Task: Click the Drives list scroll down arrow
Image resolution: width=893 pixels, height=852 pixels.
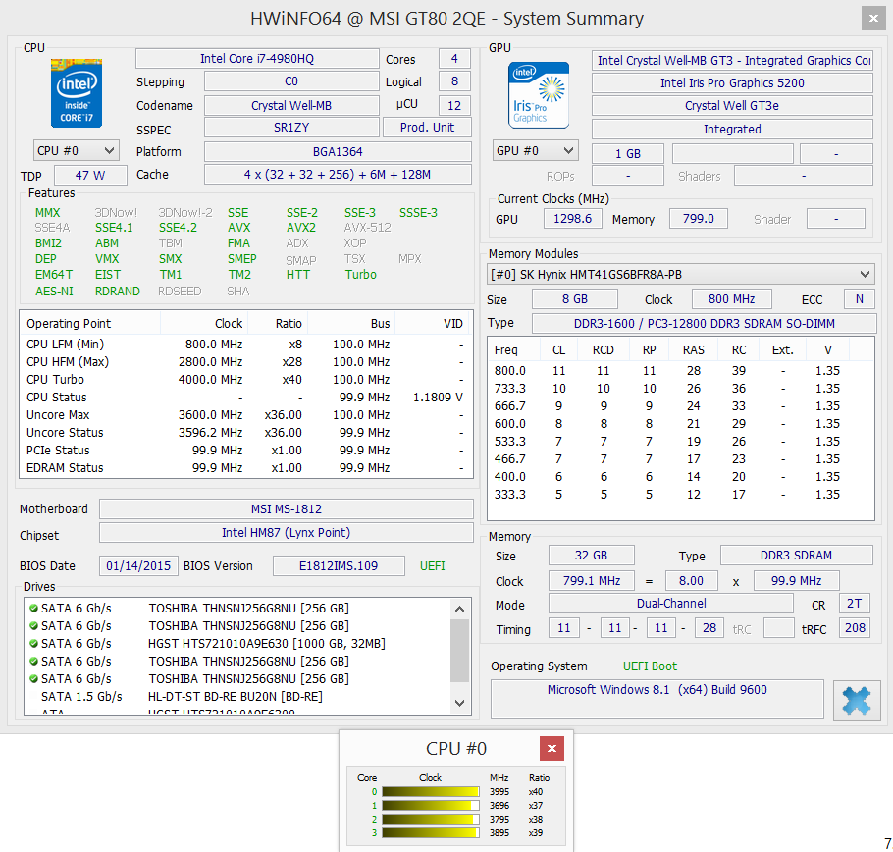Action: 460,704
